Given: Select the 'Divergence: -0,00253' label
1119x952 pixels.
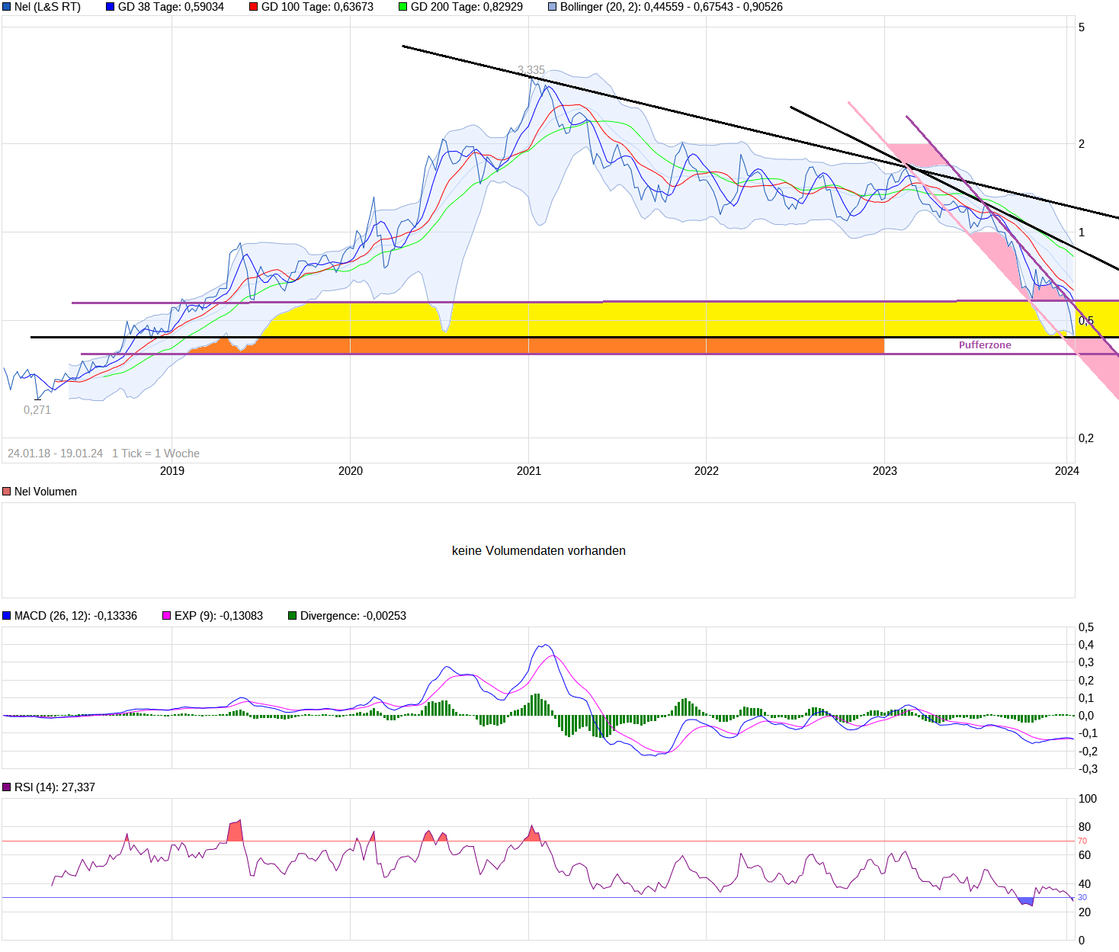Looking at the screenshot, I should click(x=353, y=616).
